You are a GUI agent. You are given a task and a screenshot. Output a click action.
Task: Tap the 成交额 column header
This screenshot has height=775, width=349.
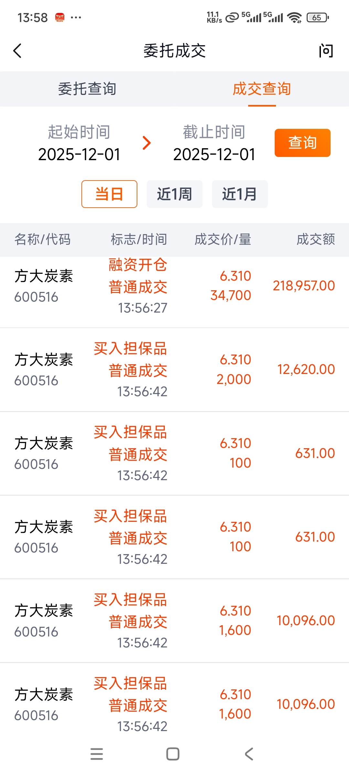pyautogui.click(x=316, y=240)
